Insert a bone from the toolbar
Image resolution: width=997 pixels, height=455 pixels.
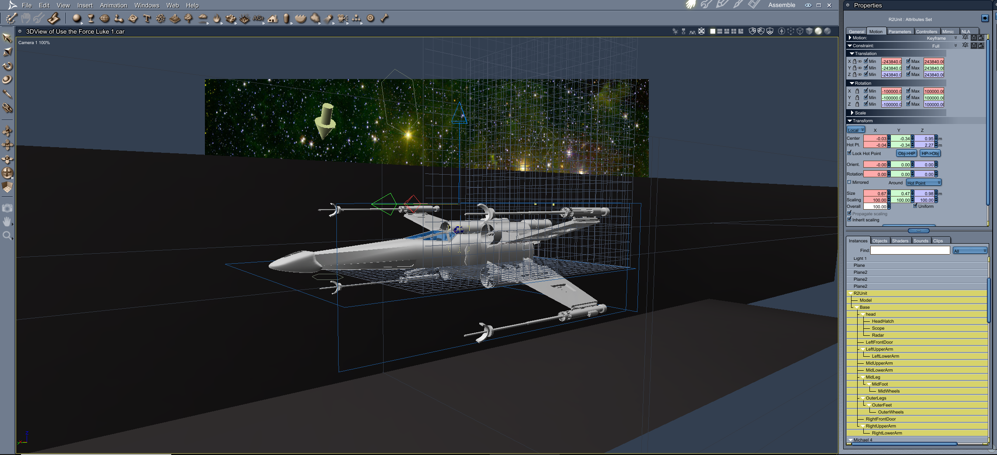tap(384, 18)
